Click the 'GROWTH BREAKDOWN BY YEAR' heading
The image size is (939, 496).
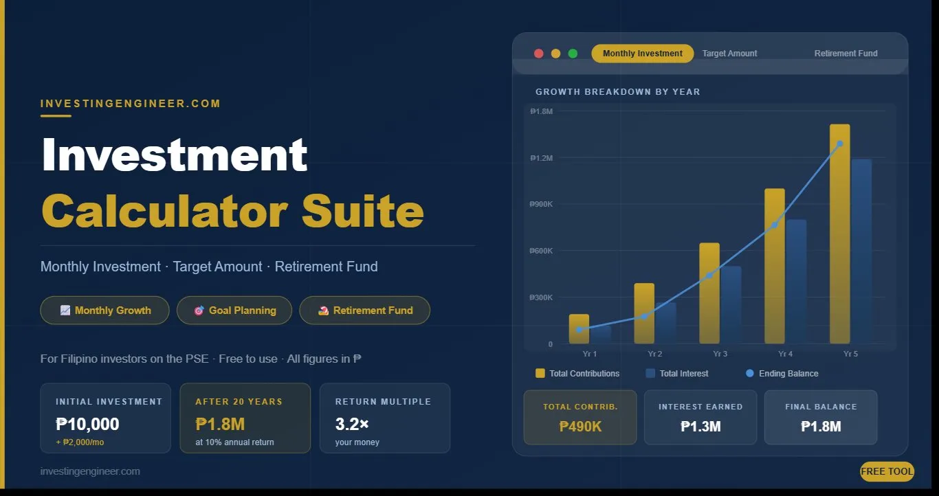click(x=618, y=92)
